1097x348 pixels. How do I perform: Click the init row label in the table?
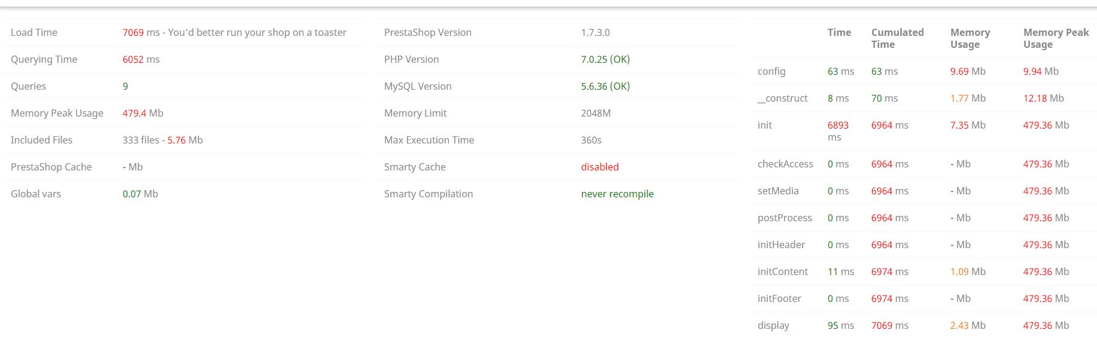pos(765,125)
